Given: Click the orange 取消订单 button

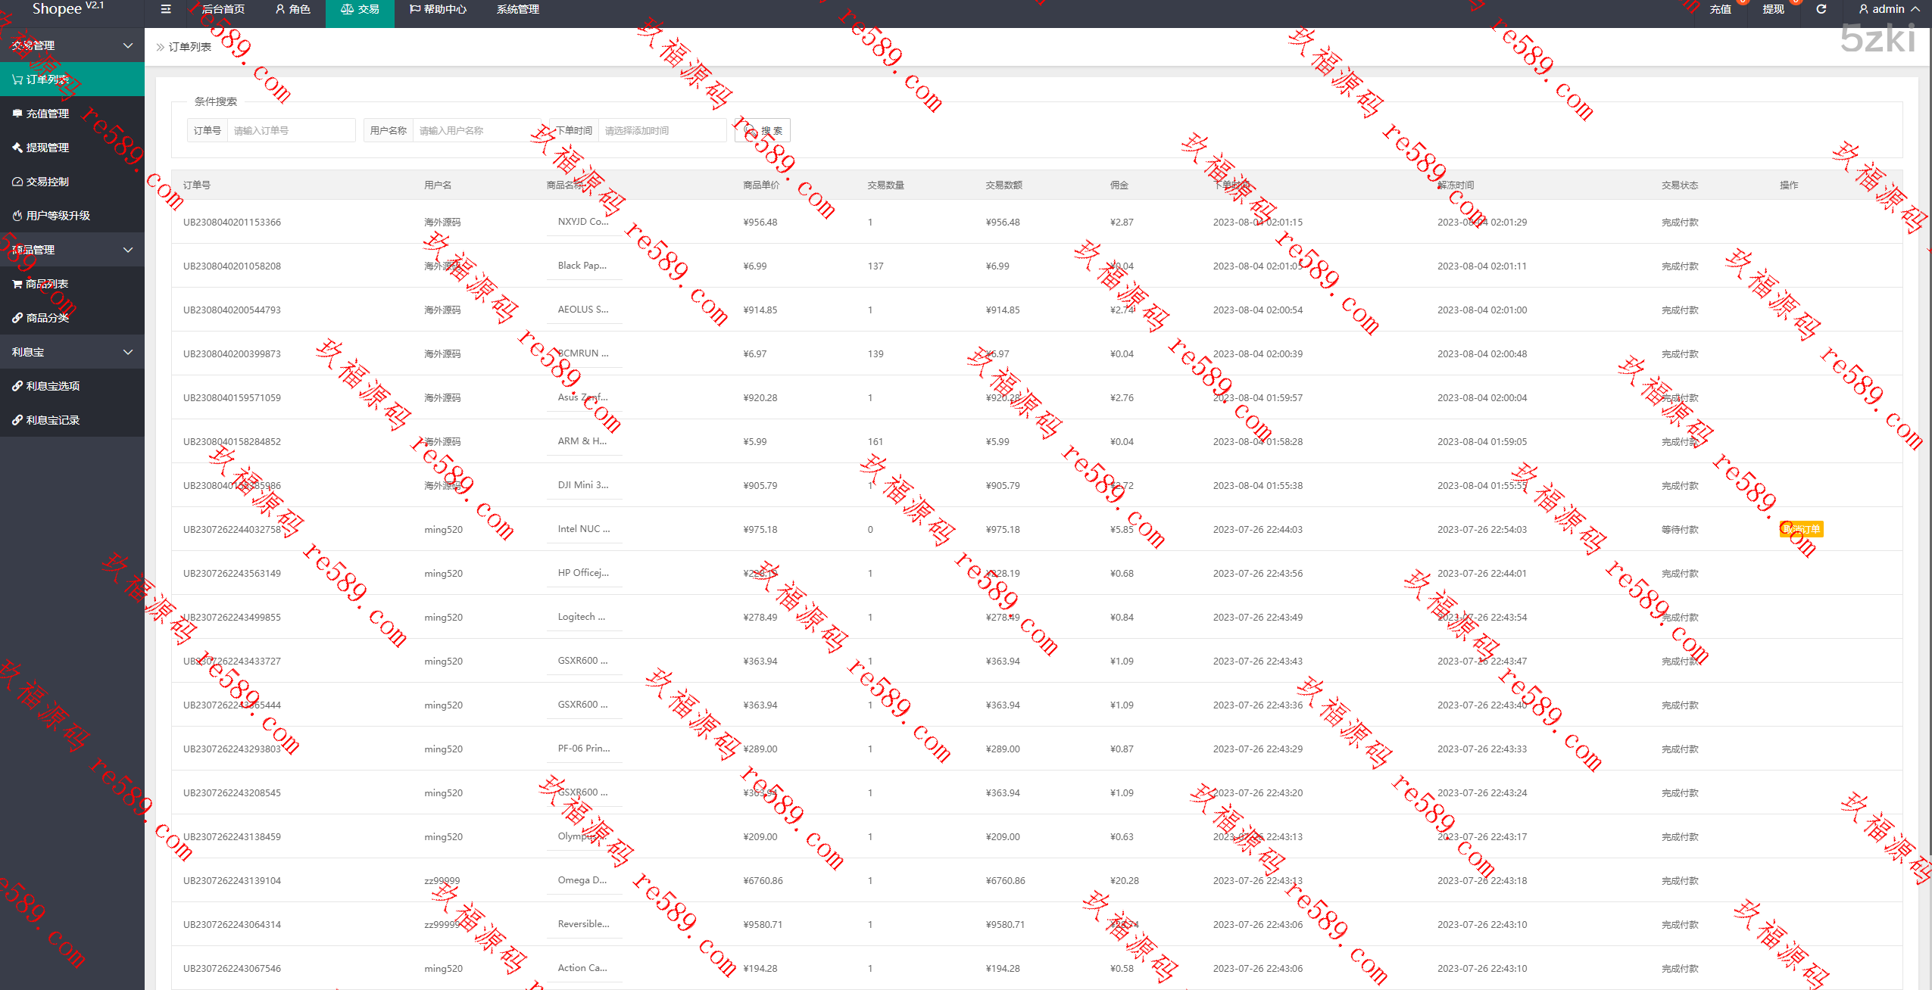Looking at the screenshot, I should (x=1801, y=529).
